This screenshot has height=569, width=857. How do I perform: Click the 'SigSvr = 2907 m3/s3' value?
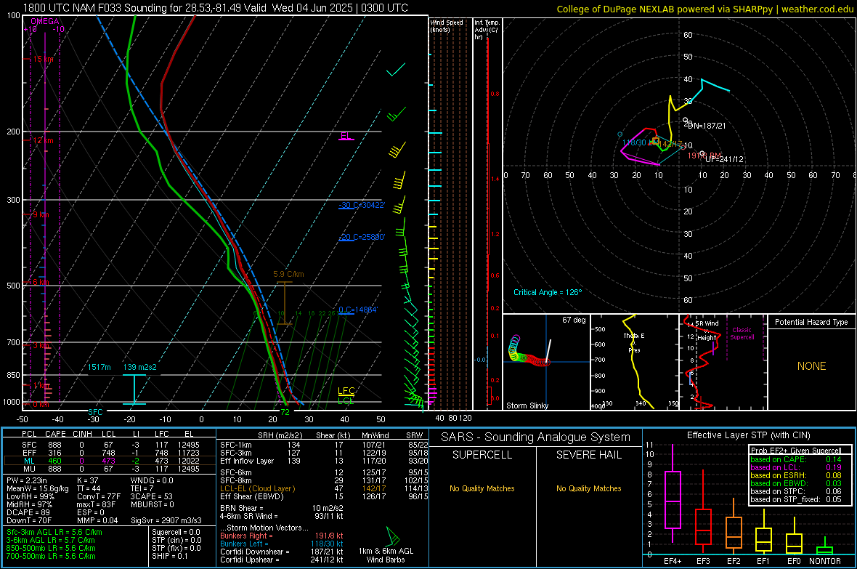(x=166, y=520)
